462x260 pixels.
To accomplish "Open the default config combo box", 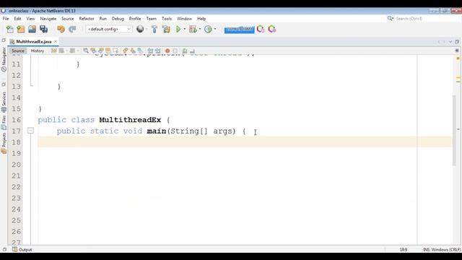I will 109,29.
